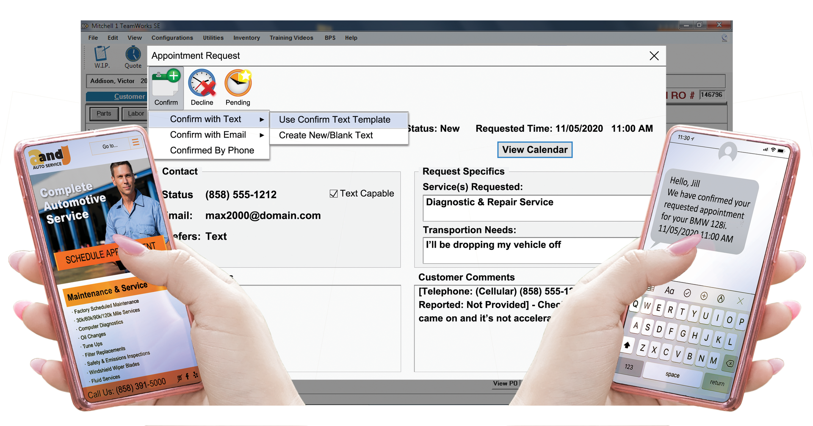The width and height of the screenshot is (813, 426).
Task: Select Confirmed By Phone
Action: [212, 150]
